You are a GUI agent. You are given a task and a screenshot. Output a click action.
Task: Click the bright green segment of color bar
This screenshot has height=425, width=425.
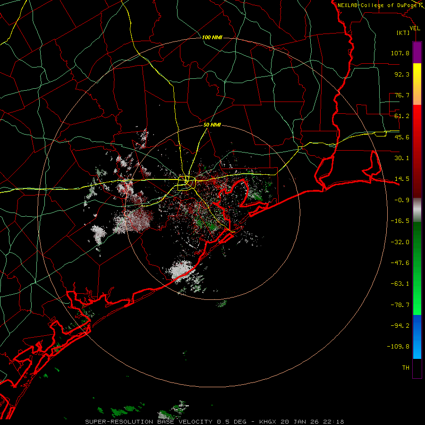[417, 268]
